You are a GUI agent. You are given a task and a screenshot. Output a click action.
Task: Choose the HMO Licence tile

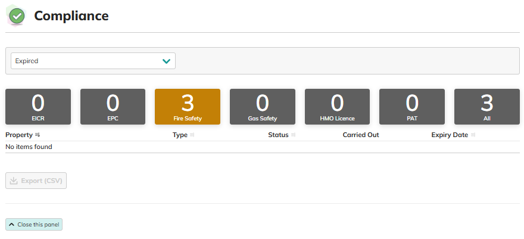coord(337,107)
